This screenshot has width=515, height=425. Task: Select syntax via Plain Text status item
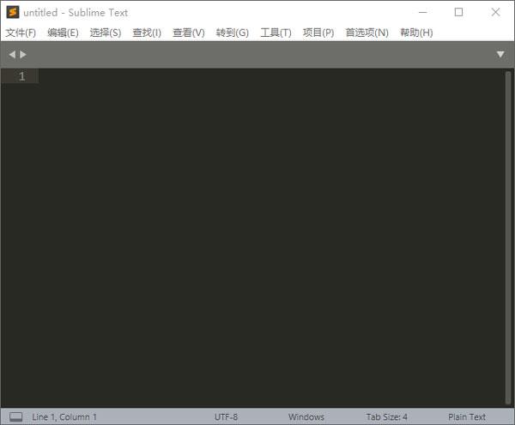point(467,416)
